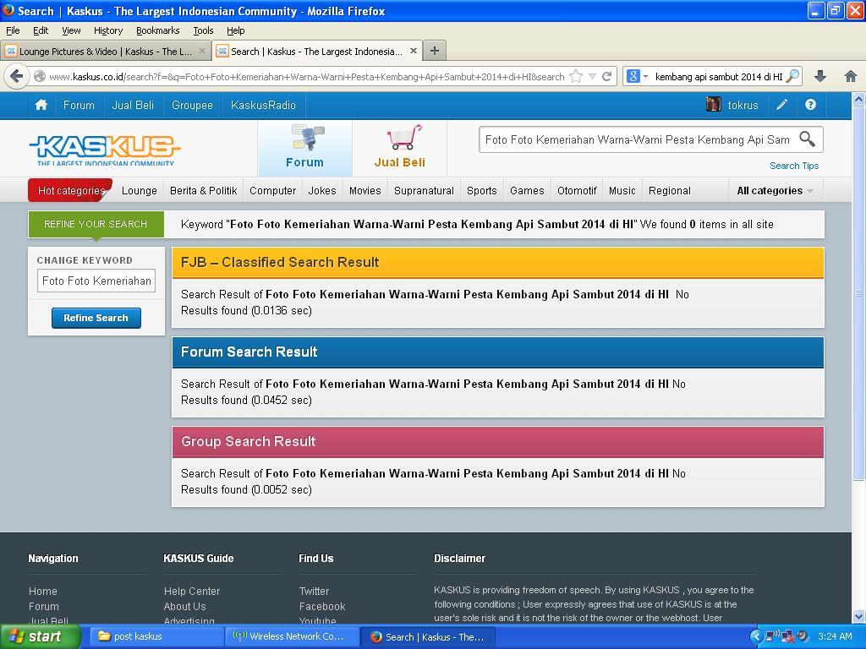Open the Firefox downloads arrow icon

pyautogui.click(x=820, y=76)
